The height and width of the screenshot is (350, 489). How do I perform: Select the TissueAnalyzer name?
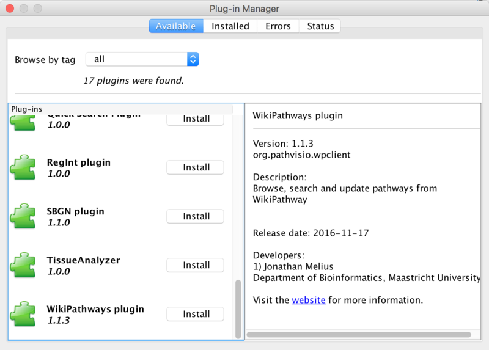pyautogui.click(x=83, y=260)
